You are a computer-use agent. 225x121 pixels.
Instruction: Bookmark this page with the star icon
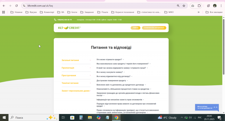[x=184, y=6]
